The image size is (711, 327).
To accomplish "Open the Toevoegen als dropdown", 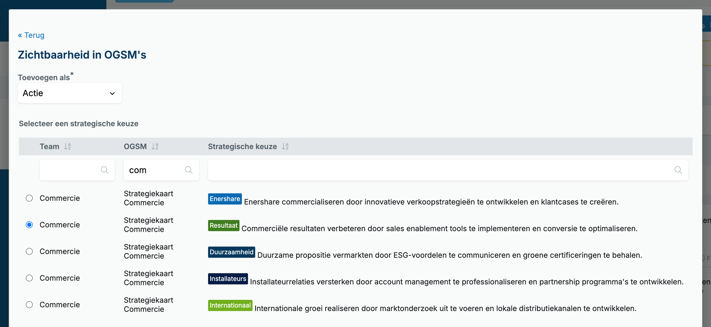I will (70, 93).
